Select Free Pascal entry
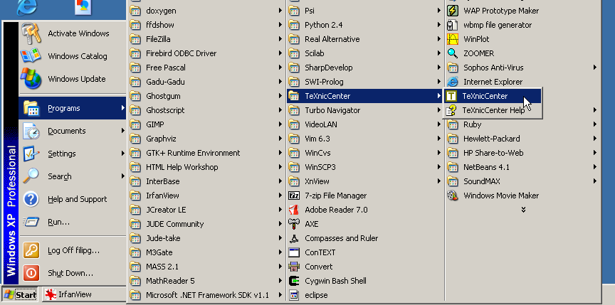This screenshot has width=615, height=305. click(x=206, y=68)
